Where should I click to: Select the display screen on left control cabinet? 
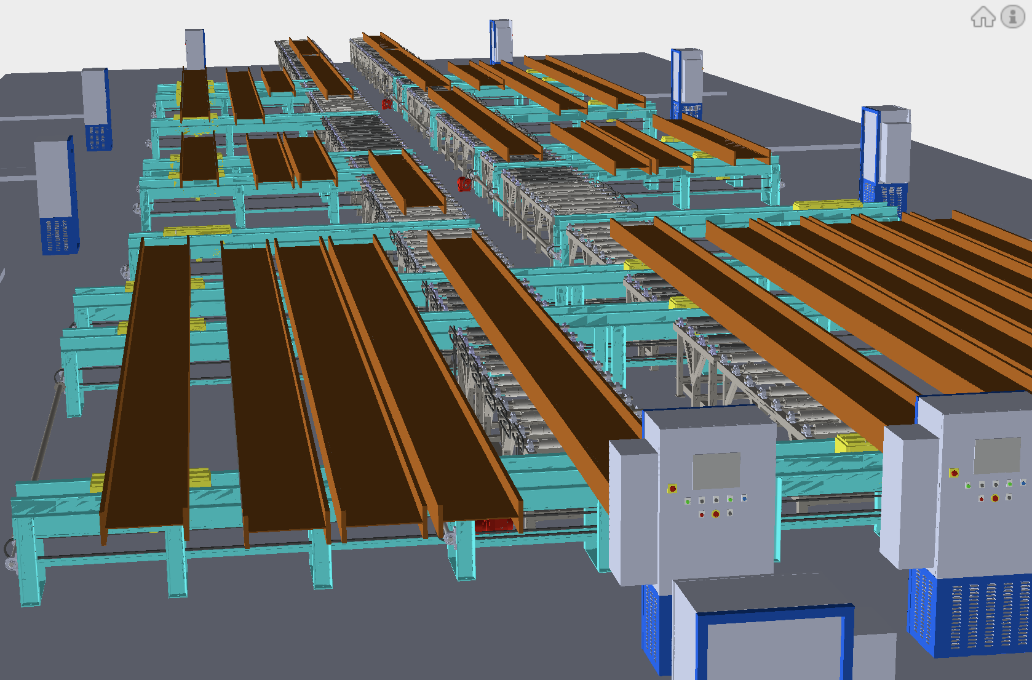tap(716, 470)
